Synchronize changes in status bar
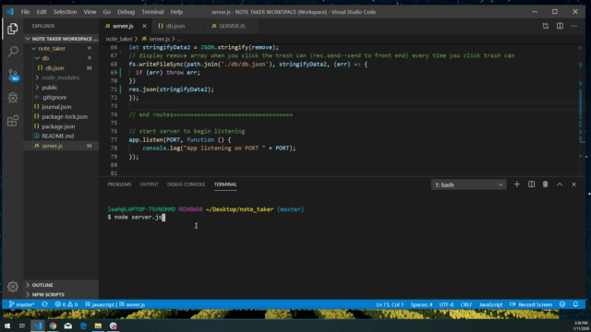The width and height of the screenshot is (591, 332). (x=45, y=304)
